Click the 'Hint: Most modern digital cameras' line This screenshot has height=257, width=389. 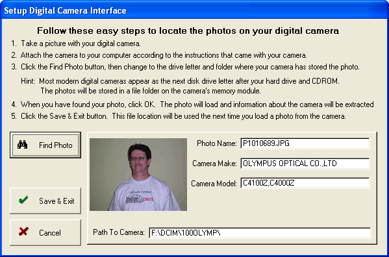click(180, 81)
